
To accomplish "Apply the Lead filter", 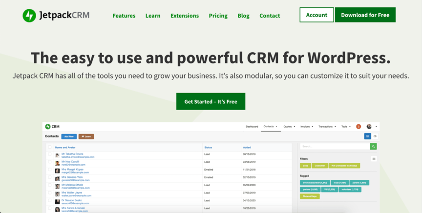I will (x=305, y=166).
